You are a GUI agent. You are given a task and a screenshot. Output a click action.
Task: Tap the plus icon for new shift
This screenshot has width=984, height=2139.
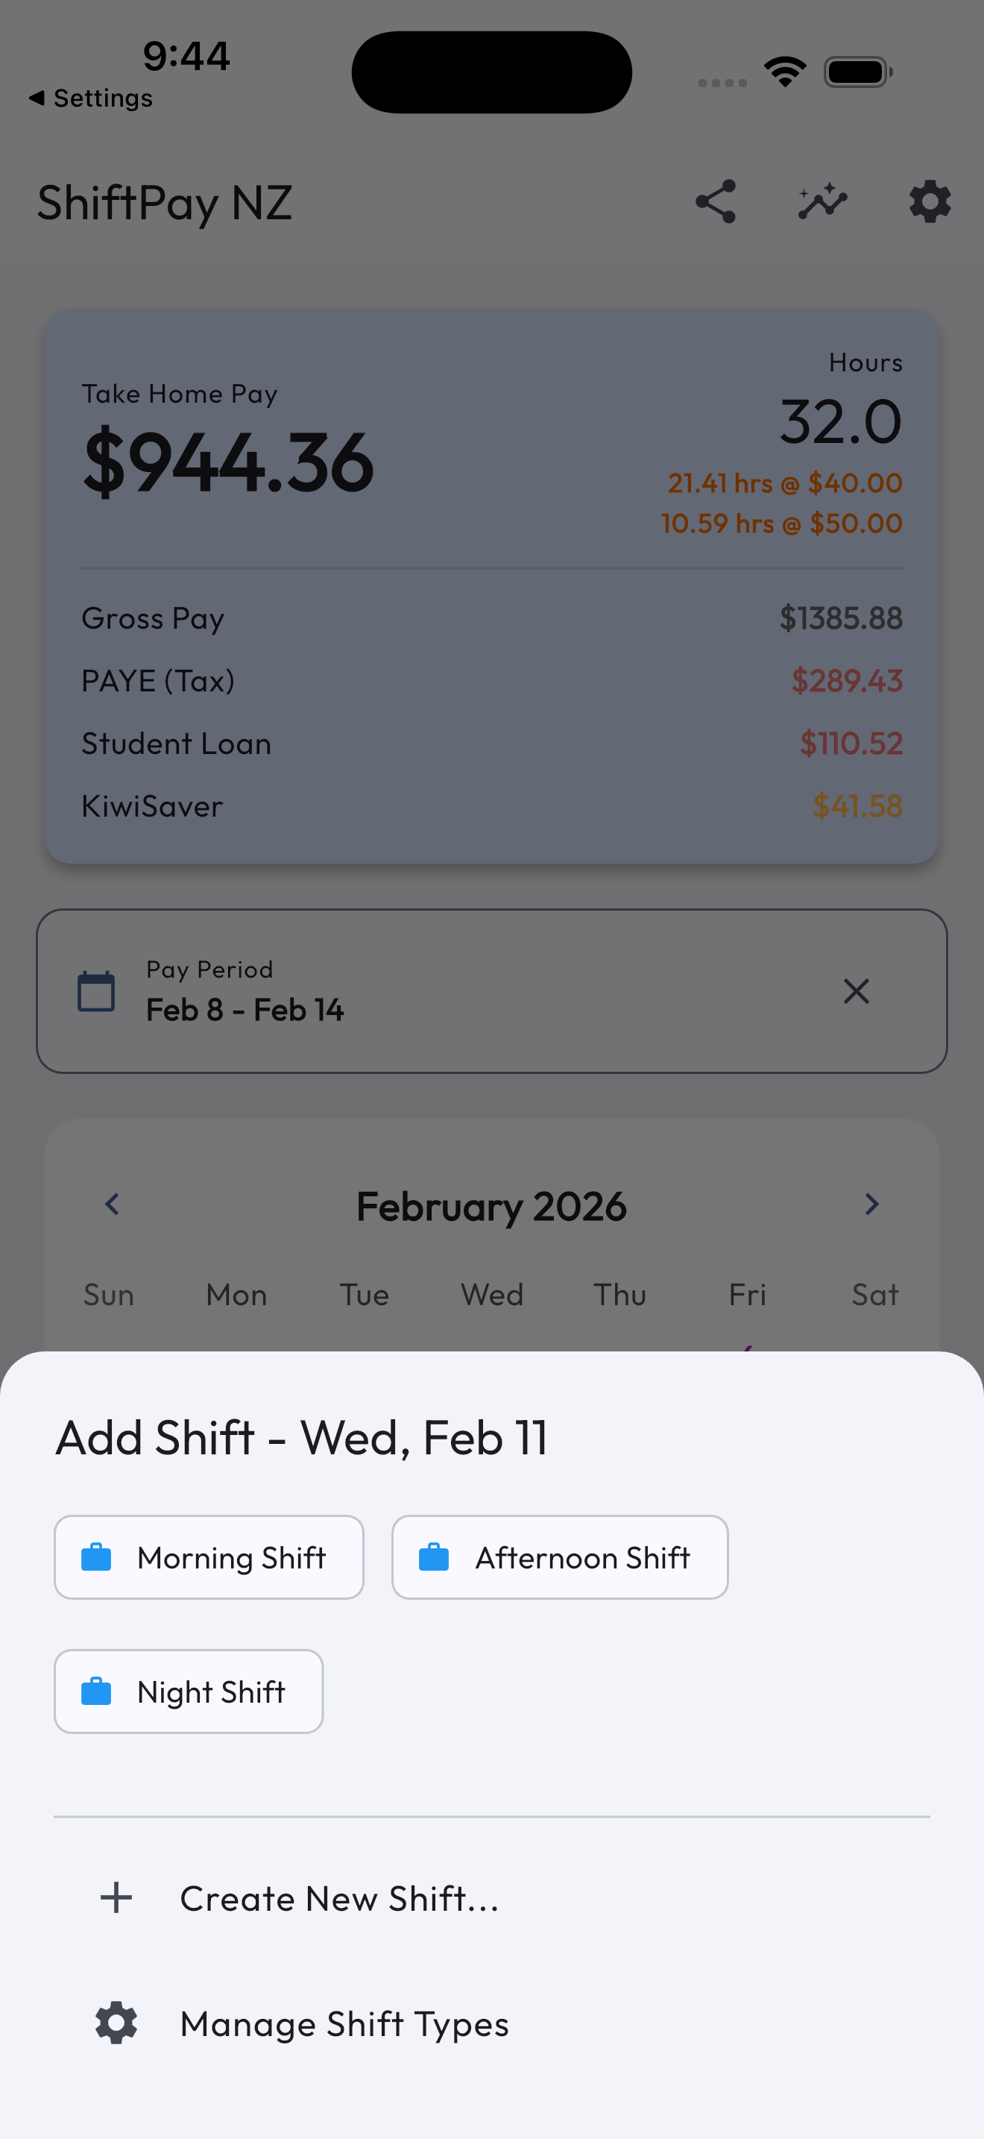click(x=116, y=1898)
